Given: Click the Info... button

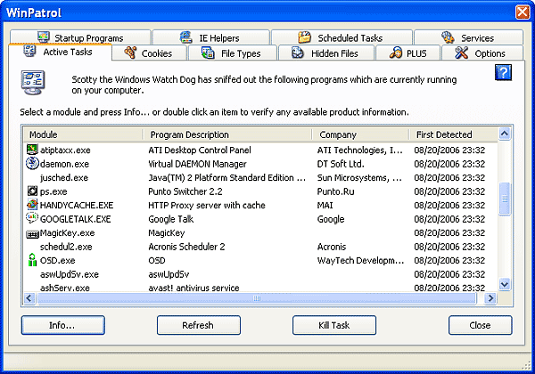Looking at the screenshot, I should pyautogui.click(x=62, y=325).
